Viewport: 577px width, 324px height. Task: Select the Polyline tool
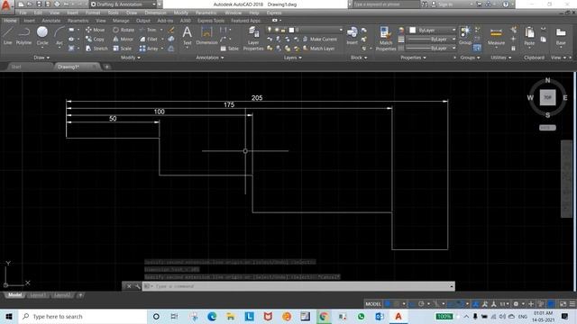pos(23,36)
